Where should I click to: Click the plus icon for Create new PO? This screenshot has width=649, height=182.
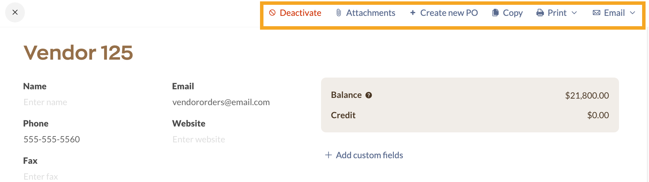click(x=412, y=13)
